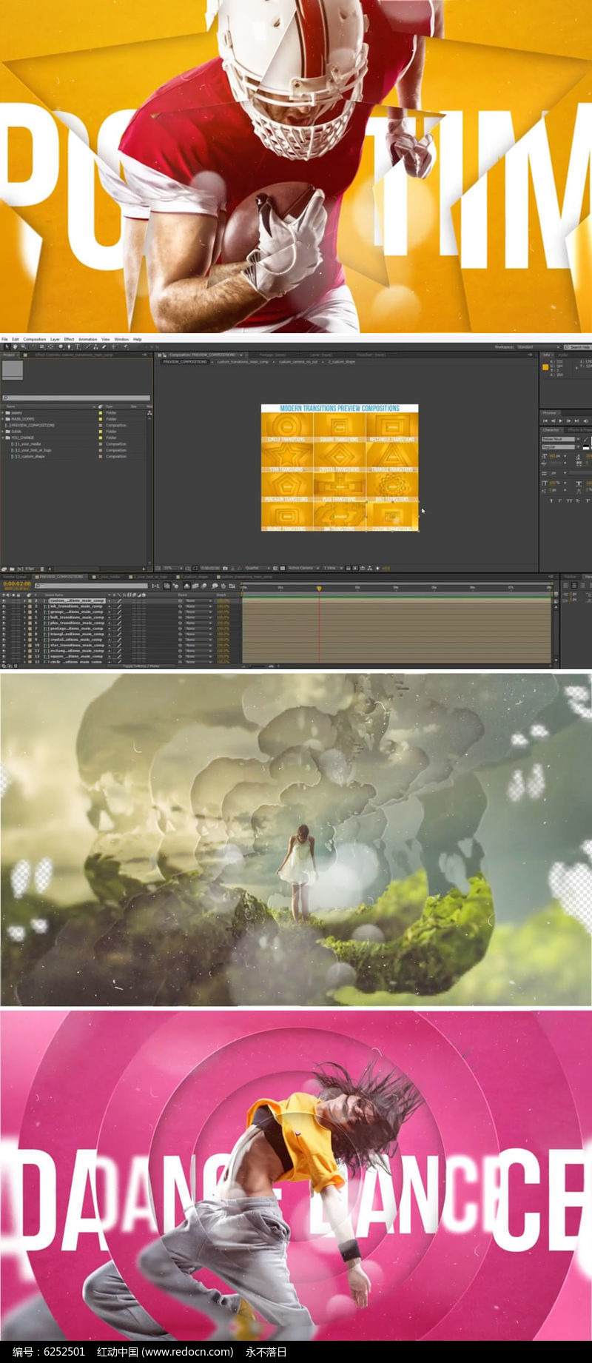Select the 3_custom_shape composition
This screenshot has width=592, height=1363.
tap(30, 456)
